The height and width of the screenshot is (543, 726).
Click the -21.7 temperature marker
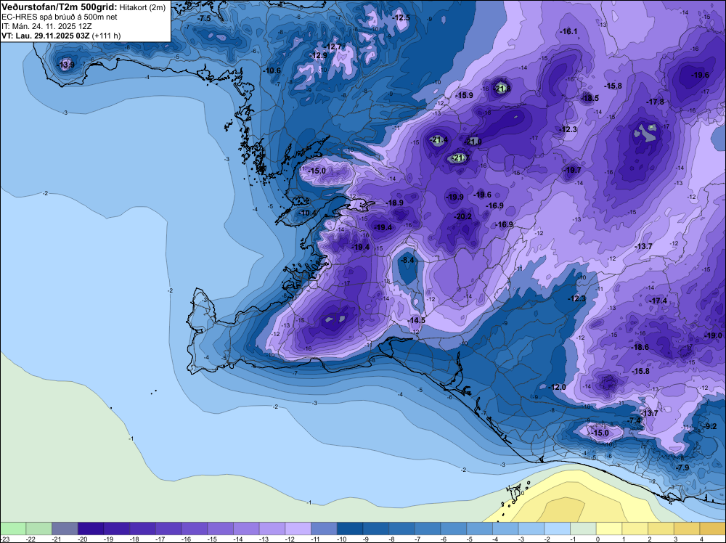tap(460, 158)
